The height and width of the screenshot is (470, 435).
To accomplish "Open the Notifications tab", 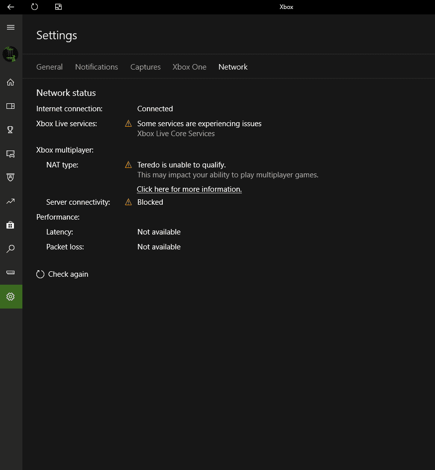I will pos(97,67).
